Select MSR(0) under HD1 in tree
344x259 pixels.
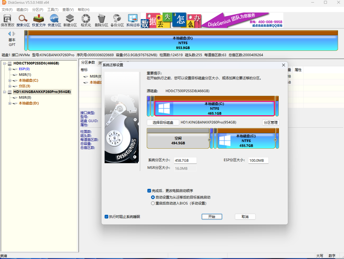click(x=25, y=98)
